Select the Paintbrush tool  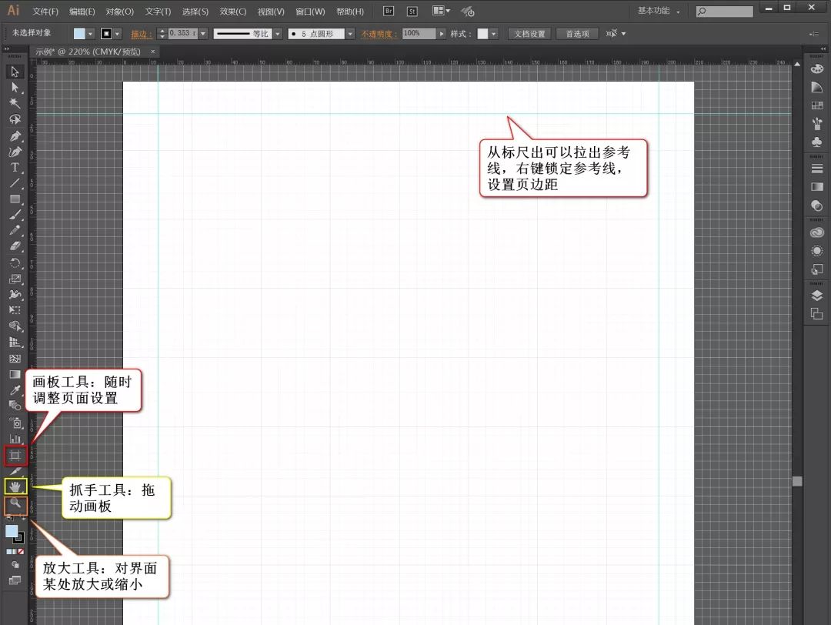click(x=15, y=216)
